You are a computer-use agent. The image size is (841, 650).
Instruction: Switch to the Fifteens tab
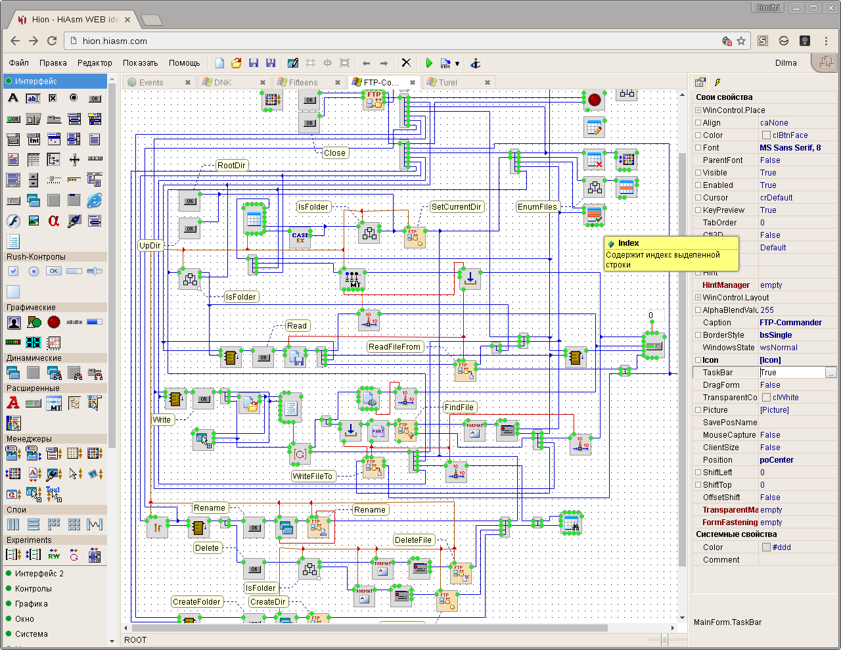[x=303, y=82]
